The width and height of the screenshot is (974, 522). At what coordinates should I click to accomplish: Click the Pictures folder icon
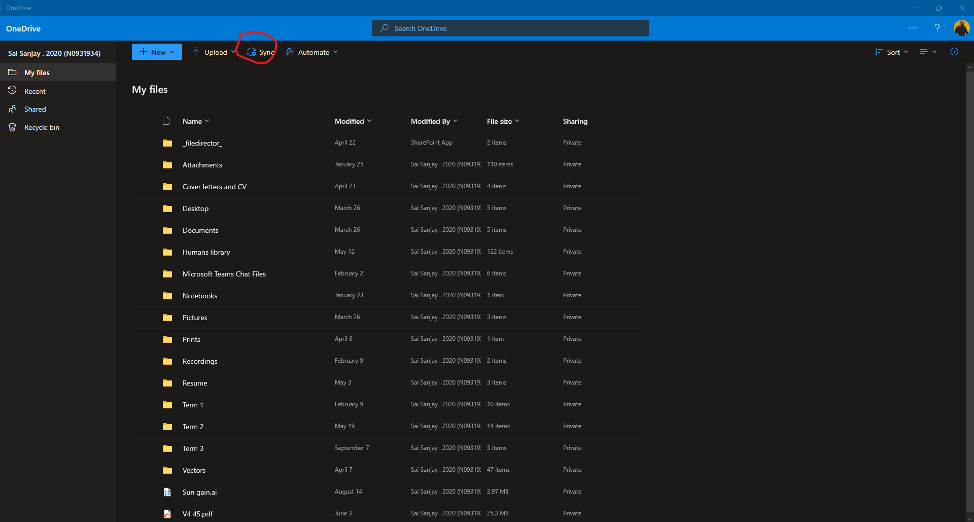[167, 318]
